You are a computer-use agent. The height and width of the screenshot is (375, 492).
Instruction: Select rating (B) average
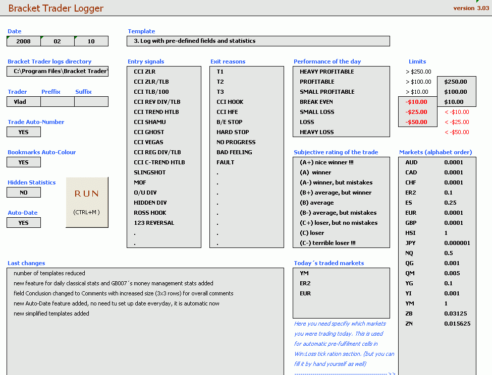point(342,203)
